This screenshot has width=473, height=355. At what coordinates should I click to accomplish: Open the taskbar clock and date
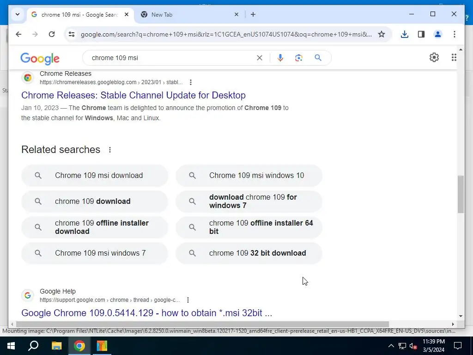coord(433,346)
